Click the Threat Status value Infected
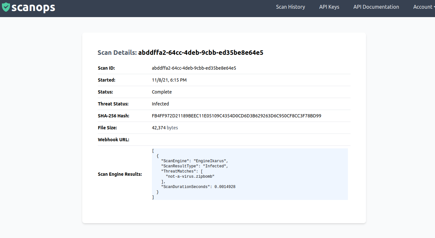Screen dimensions: 435x238 [x=160, y=104]
